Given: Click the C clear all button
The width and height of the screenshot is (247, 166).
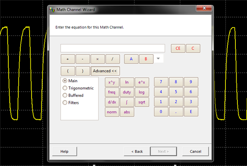Looking at the screenshot, I should [193, 48].
